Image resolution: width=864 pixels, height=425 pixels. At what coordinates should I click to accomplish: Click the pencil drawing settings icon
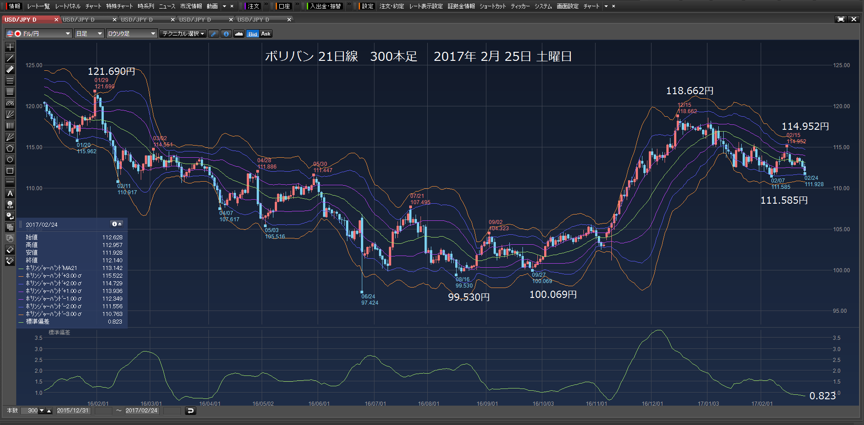pyautogui.click(x=214, y=34)
